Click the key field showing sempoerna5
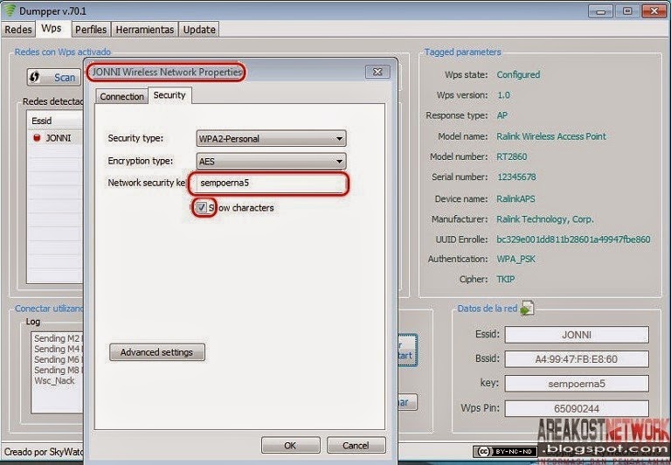The width and height of the screenshot is (671, 465). 577,384
